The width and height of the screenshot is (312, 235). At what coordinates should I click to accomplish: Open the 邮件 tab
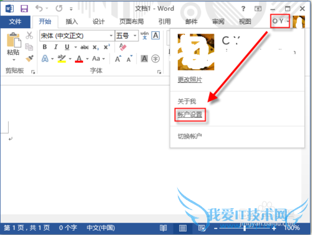192,22
